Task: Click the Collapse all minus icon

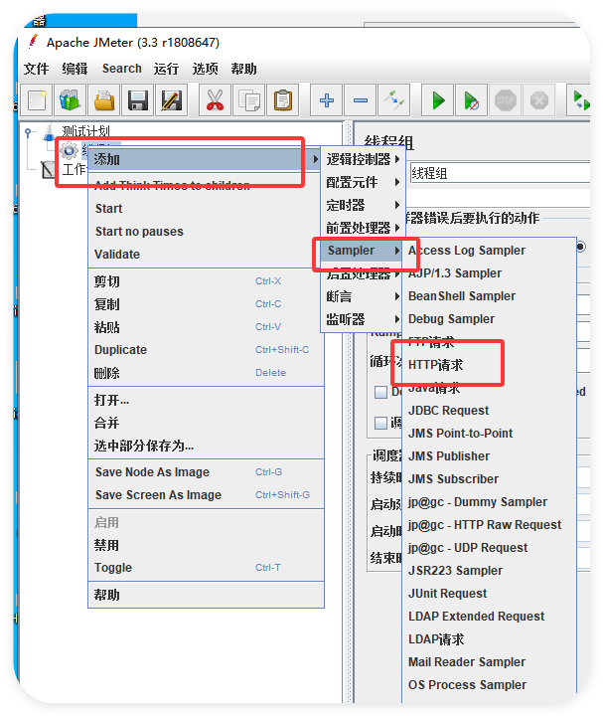Action: [x=360, y=100]
